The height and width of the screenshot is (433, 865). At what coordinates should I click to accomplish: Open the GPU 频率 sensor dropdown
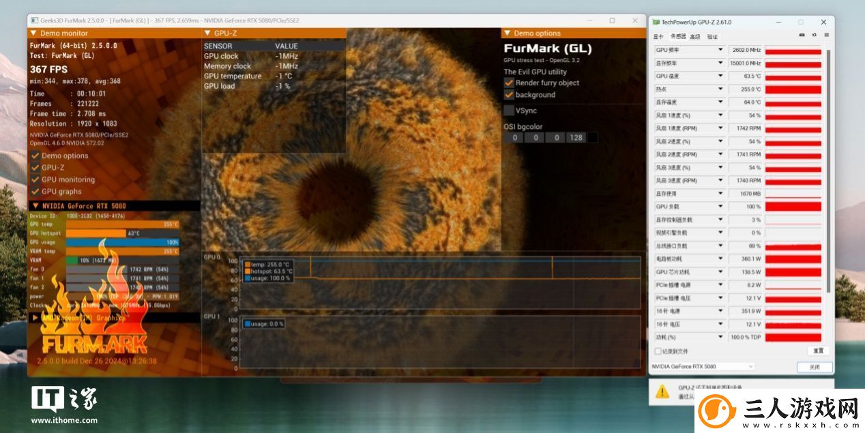720,50
